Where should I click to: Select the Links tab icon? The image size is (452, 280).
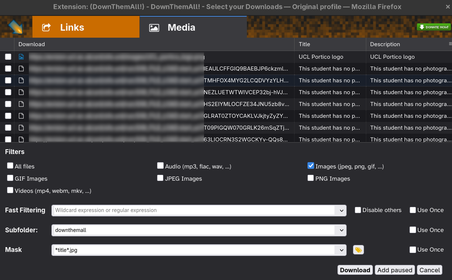coord(46,27)
